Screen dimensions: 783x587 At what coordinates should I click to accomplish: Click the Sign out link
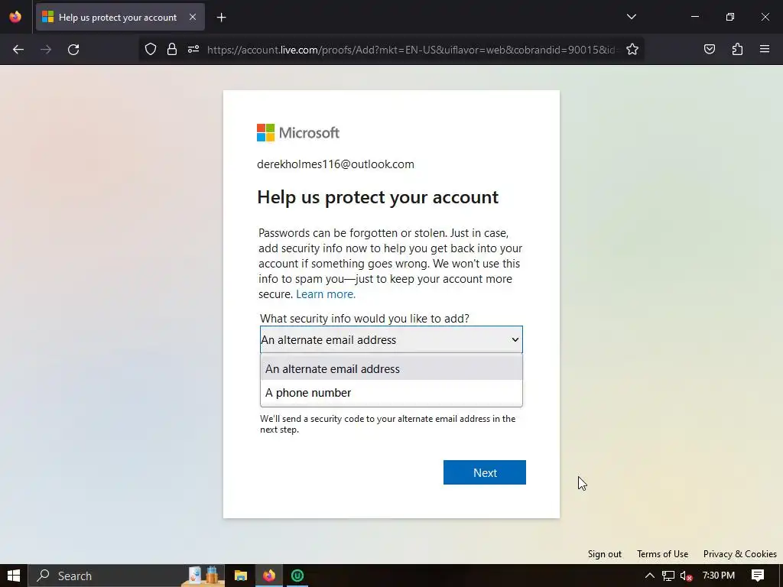coord(604,554)
